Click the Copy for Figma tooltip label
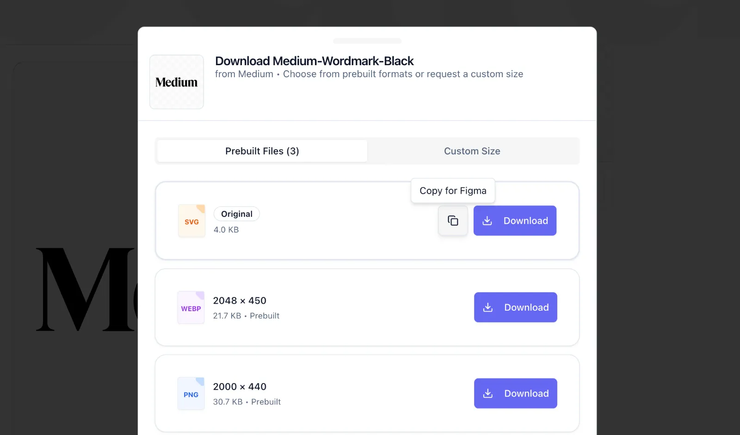Image resolution: width=740 pixels, height=435 pixels. point(453,190)
